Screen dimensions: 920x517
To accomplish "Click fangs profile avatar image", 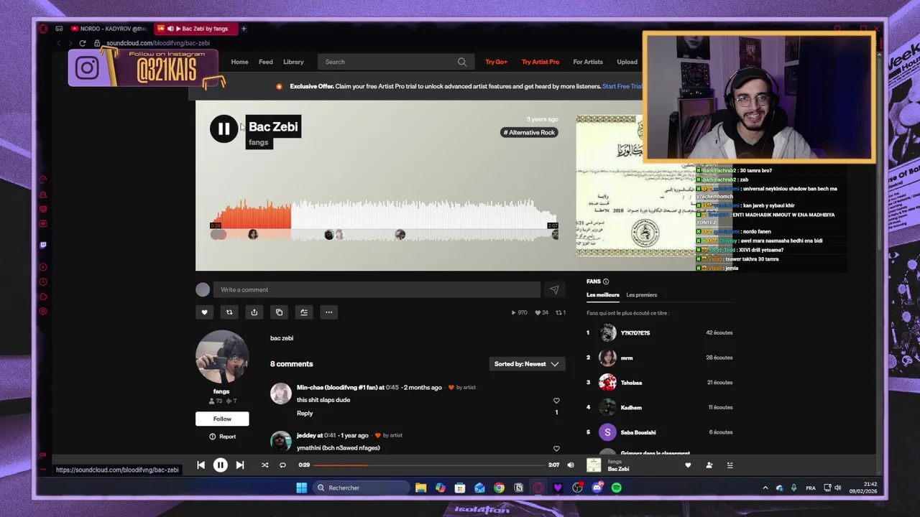I will point(222,357).
